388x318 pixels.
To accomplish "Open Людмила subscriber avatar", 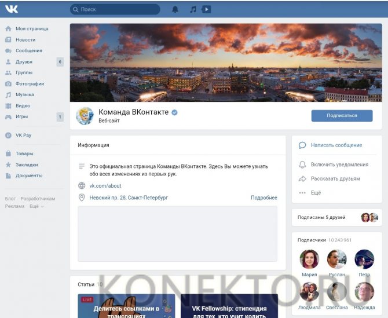I will pyautogui.click(x=309, y=292).
